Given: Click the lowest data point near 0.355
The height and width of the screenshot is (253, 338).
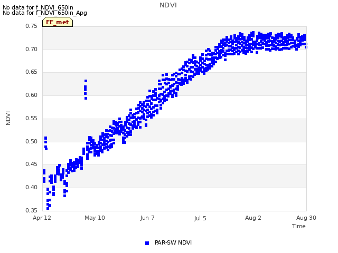Looking at the screenshot, I should (x=48, y=208).
